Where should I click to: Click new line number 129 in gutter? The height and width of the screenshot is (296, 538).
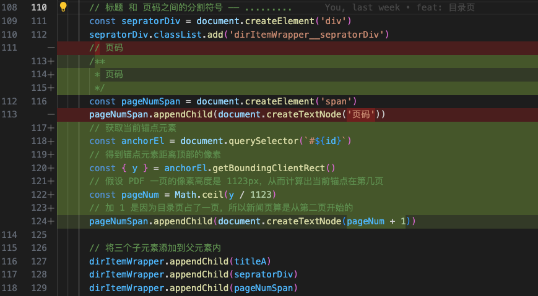click(39, 288)
